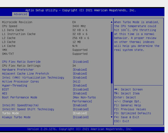Click the L2 Cache 256 KB x 6 value

pos(81,38)
